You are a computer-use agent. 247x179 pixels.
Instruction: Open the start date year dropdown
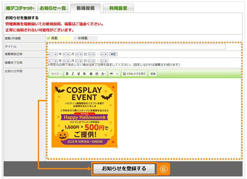52,54
